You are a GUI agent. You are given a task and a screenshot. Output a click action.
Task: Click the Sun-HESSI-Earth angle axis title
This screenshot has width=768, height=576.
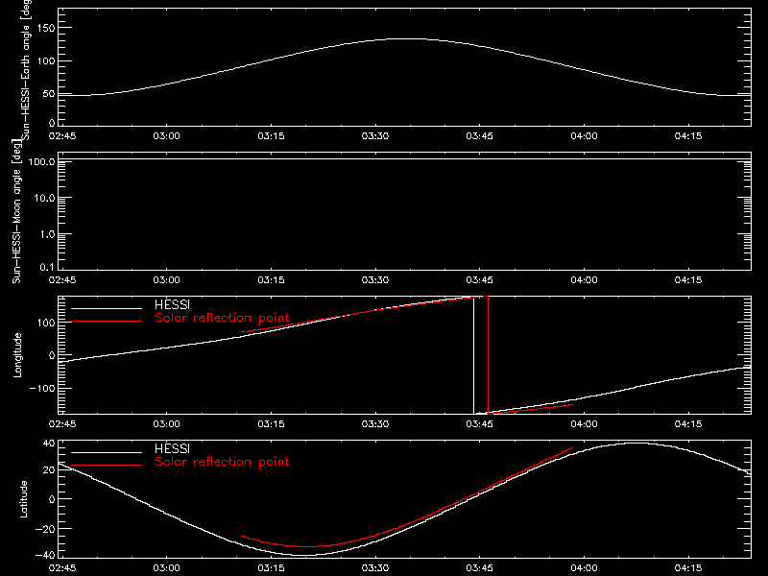pos(26,70)
